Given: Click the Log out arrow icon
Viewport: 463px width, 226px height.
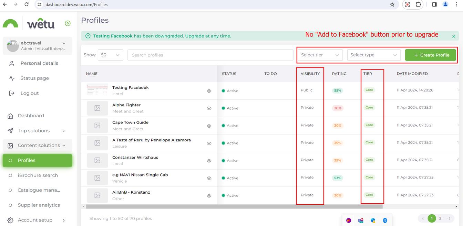Looking at the screenshot, I should [x=12, y=93].
